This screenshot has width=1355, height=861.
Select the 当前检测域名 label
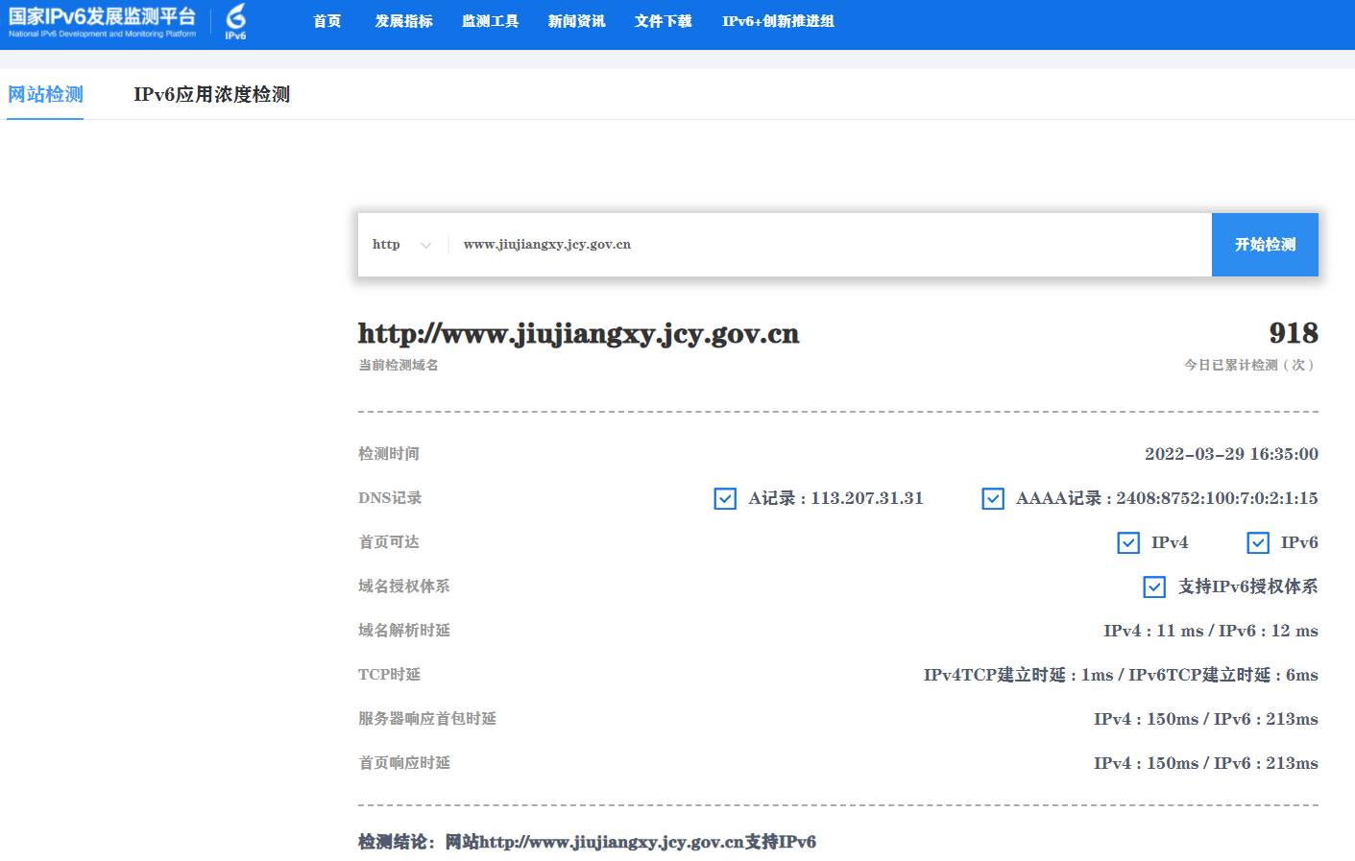pos(399,365)
